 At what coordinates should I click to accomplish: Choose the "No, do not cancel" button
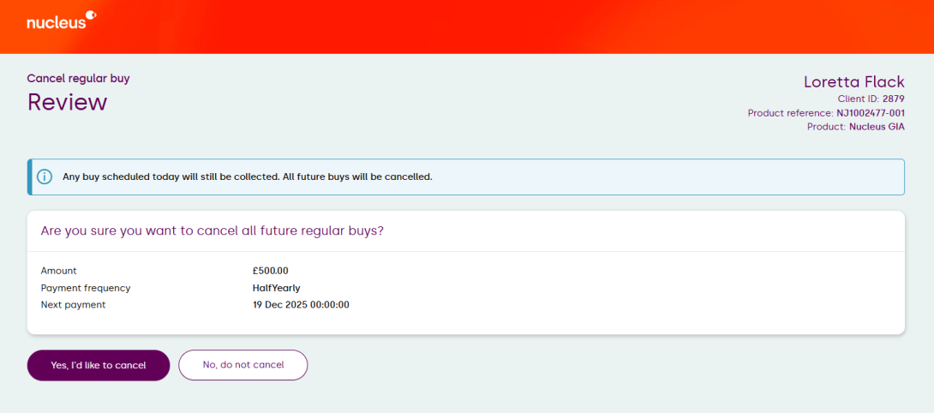[242, 365]
